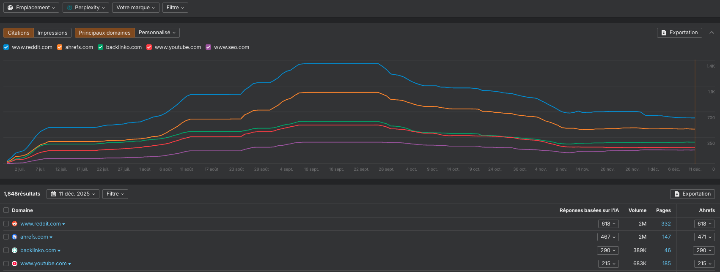
Task: Click the chart's Exportation button
Action: [679, 33]
